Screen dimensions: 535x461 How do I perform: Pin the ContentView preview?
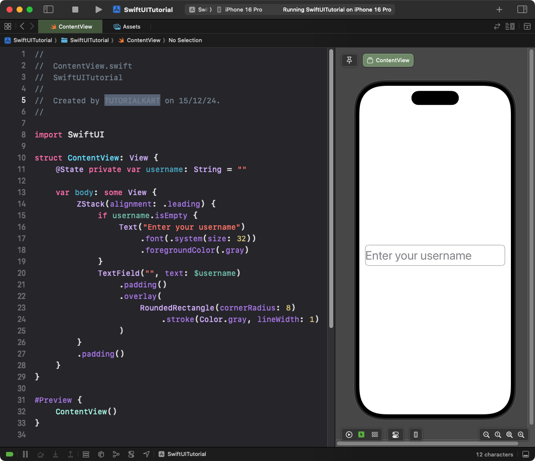coord(349,60)
